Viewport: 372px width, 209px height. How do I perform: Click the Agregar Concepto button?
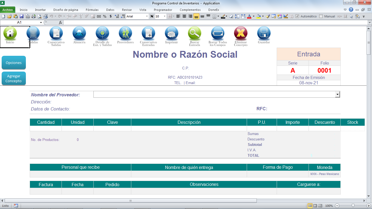pyautogui.click(x=14, y=79)
